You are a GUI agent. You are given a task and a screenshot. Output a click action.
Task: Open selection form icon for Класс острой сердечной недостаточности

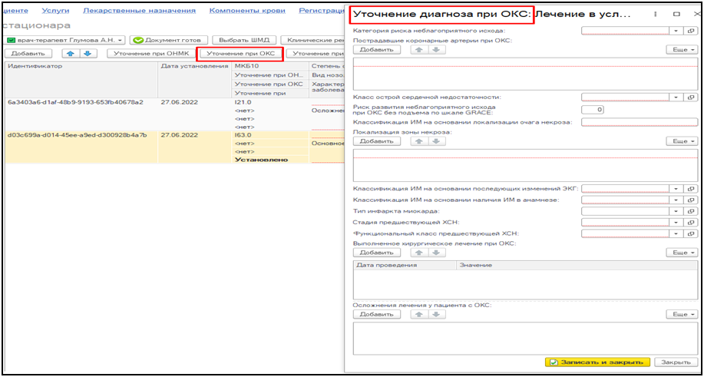tap(691, 98)
